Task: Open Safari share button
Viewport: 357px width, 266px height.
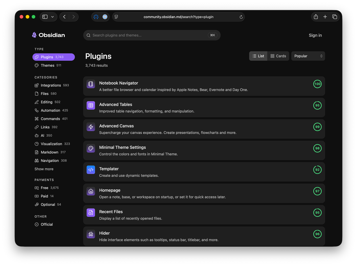Action: 316,17
